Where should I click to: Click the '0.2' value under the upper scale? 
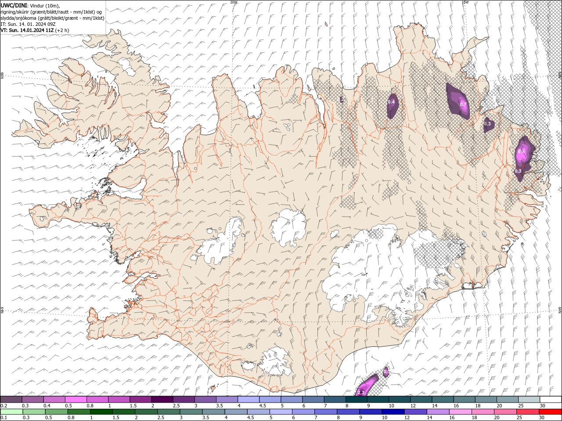pyautogui.click(x=3, y=406)
